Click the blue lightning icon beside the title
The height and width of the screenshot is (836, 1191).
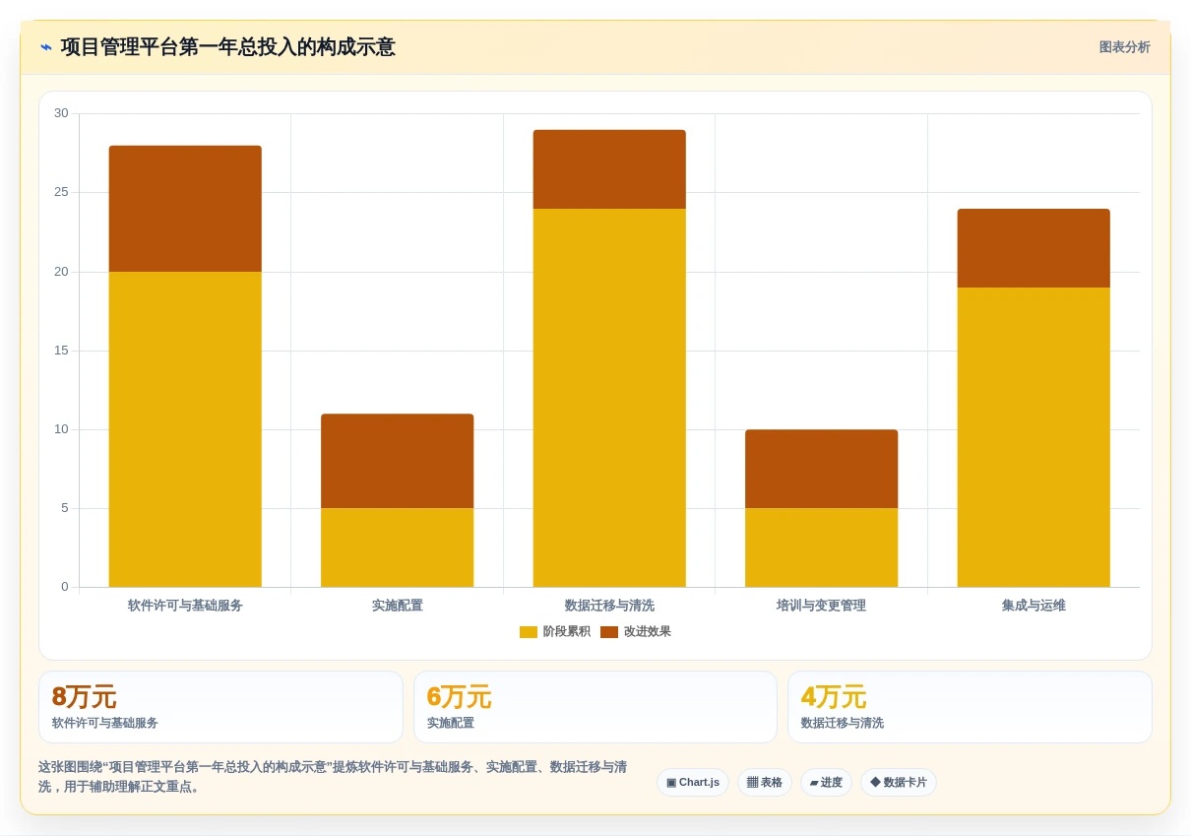coord(46,47)
